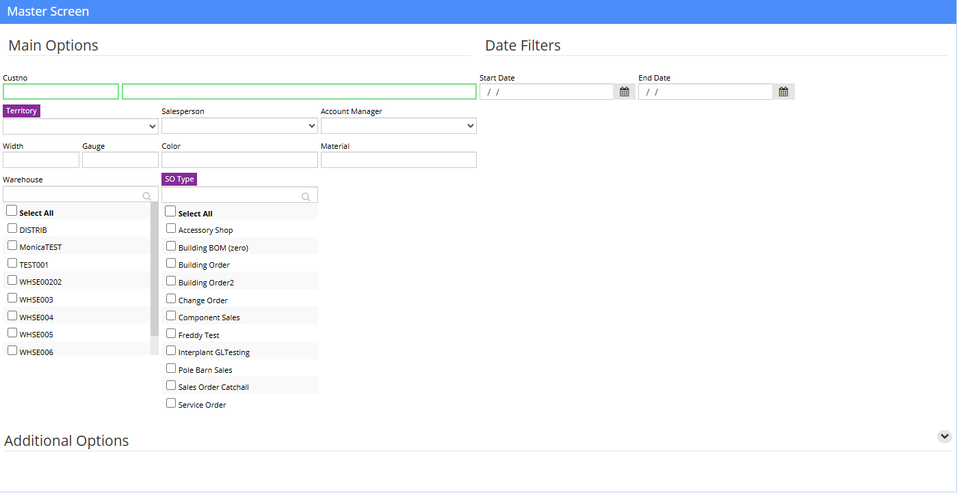957x493 pixels.
Task: Check the Pole Barn Sales checkbox
Action: (x=171, y=368)
